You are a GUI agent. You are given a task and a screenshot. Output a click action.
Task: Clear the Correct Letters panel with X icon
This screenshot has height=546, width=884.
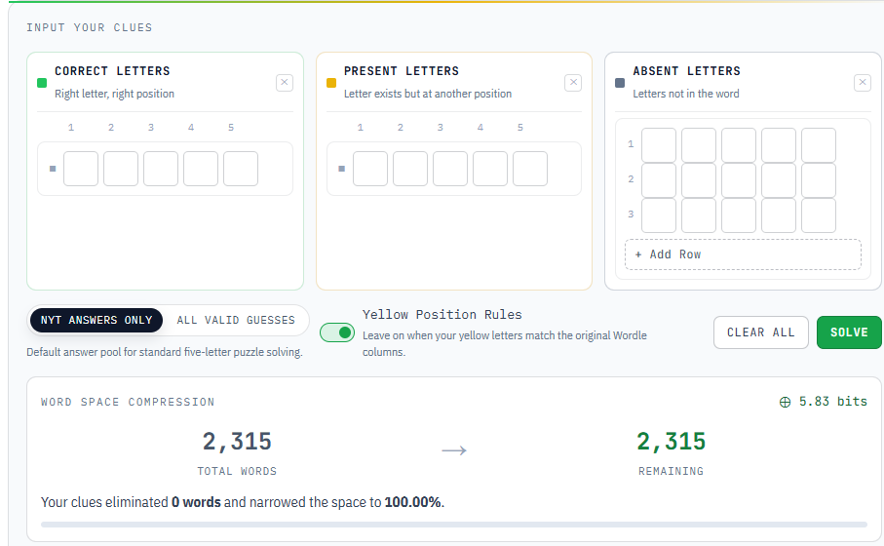point(285,83)
